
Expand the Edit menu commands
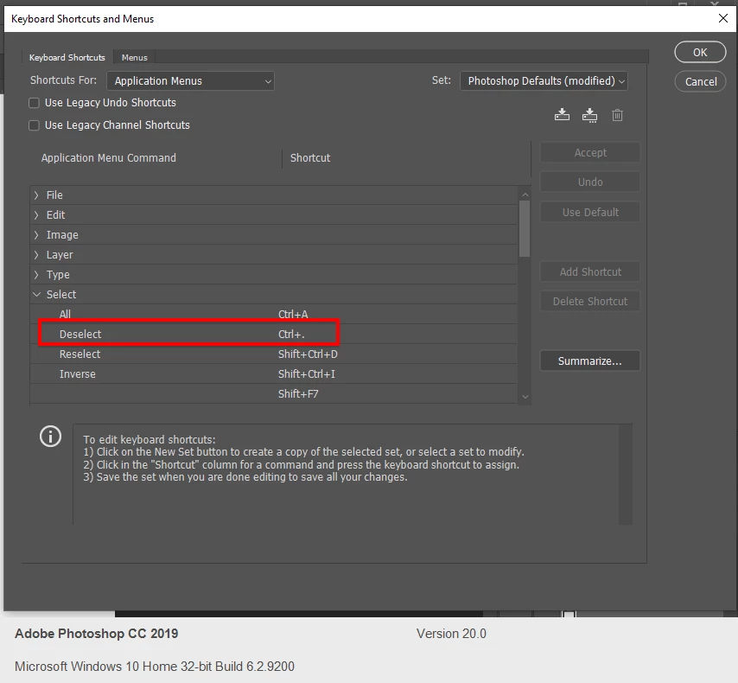(x=36, y=214)
